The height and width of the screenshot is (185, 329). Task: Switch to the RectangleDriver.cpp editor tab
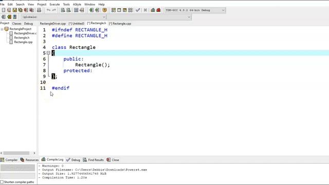(52, 24)
